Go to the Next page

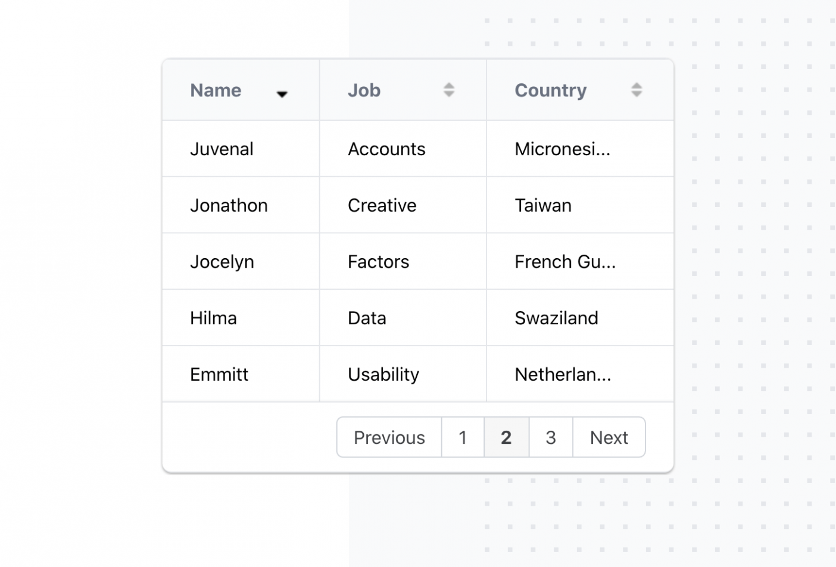[609, 437]
